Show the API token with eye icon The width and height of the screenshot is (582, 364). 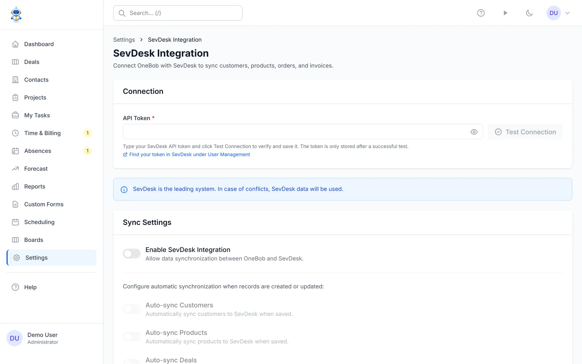474,132
